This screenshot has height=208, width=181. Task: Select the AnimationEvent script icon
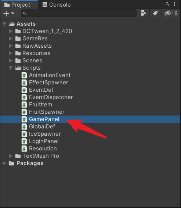[24, 75]
